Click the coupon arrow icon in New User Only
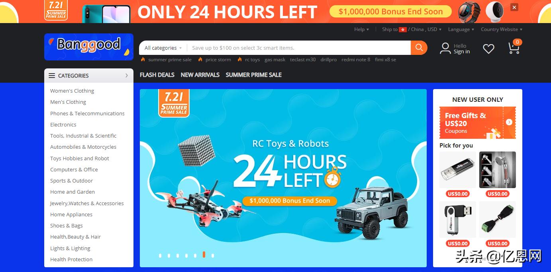The image size is (551, 272). pos(509,122)
